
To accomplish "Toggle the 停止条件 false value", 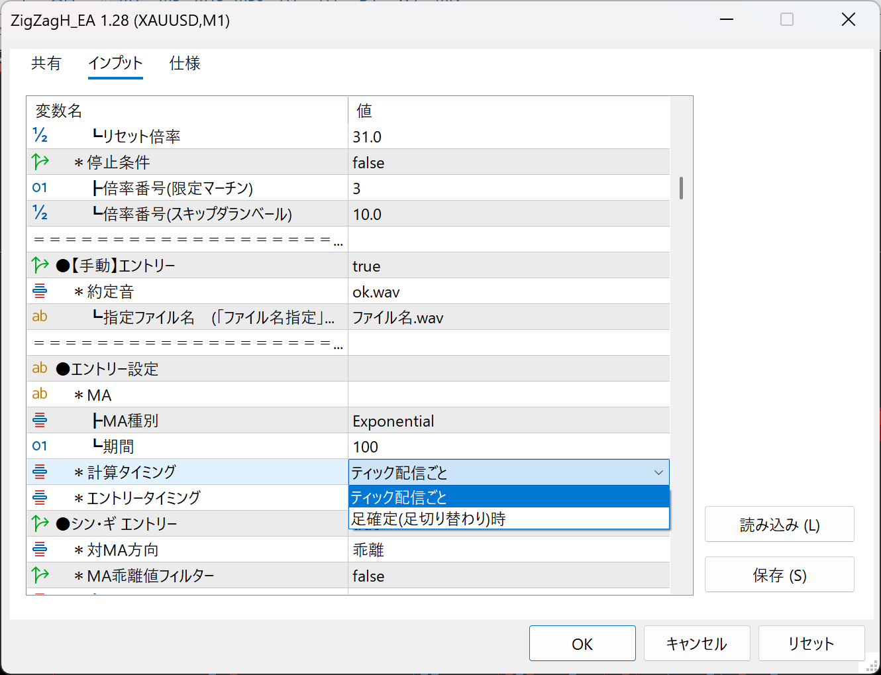I will tap(508, 162).
